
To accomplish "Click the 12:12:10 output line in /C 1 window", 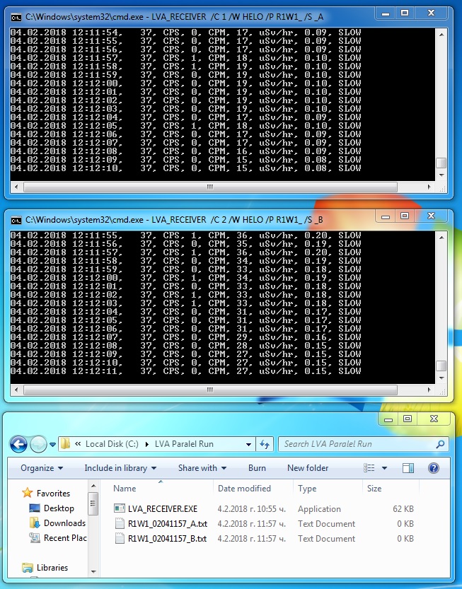I will (185, 168).
